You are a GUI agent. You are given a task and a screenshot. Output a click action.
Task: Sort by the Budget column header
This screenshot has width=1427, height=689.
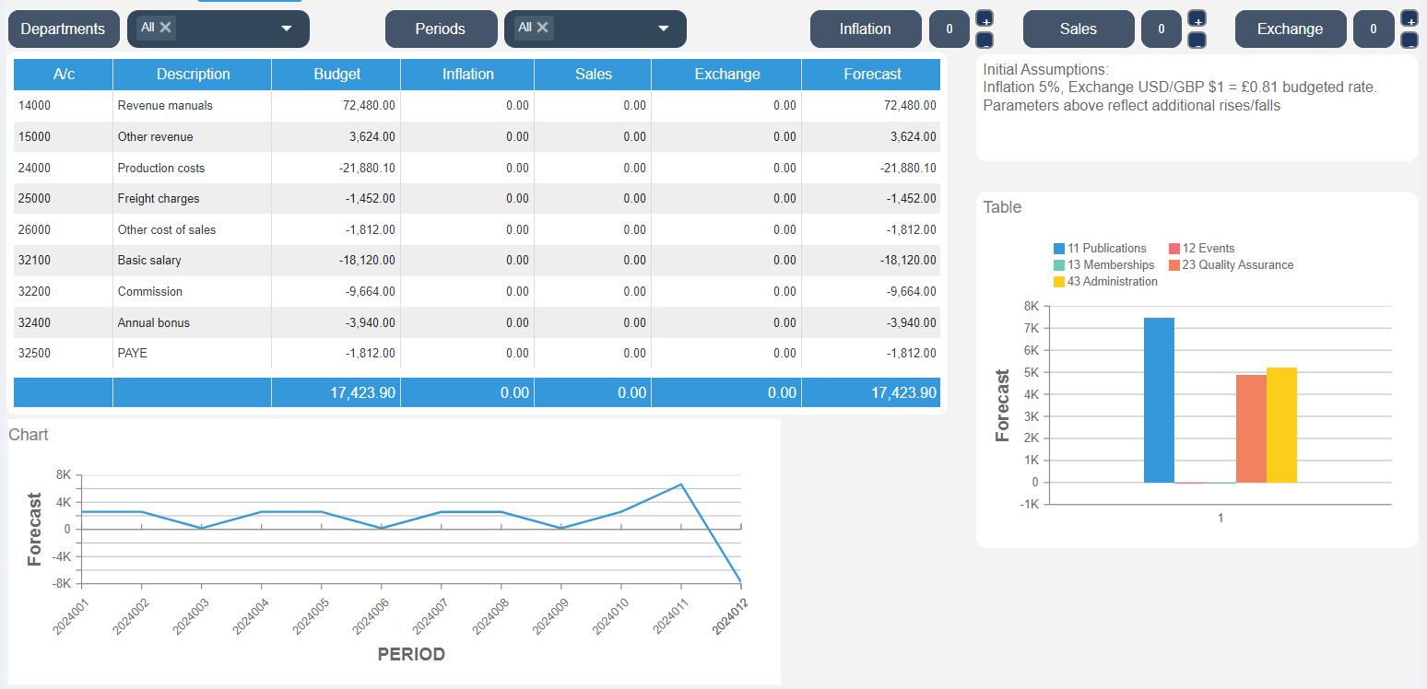coord(336,75)
